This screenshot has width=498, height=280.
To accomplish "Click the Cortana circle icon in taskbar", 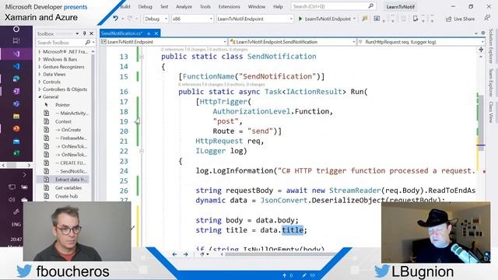I will (x=16, y=30).
